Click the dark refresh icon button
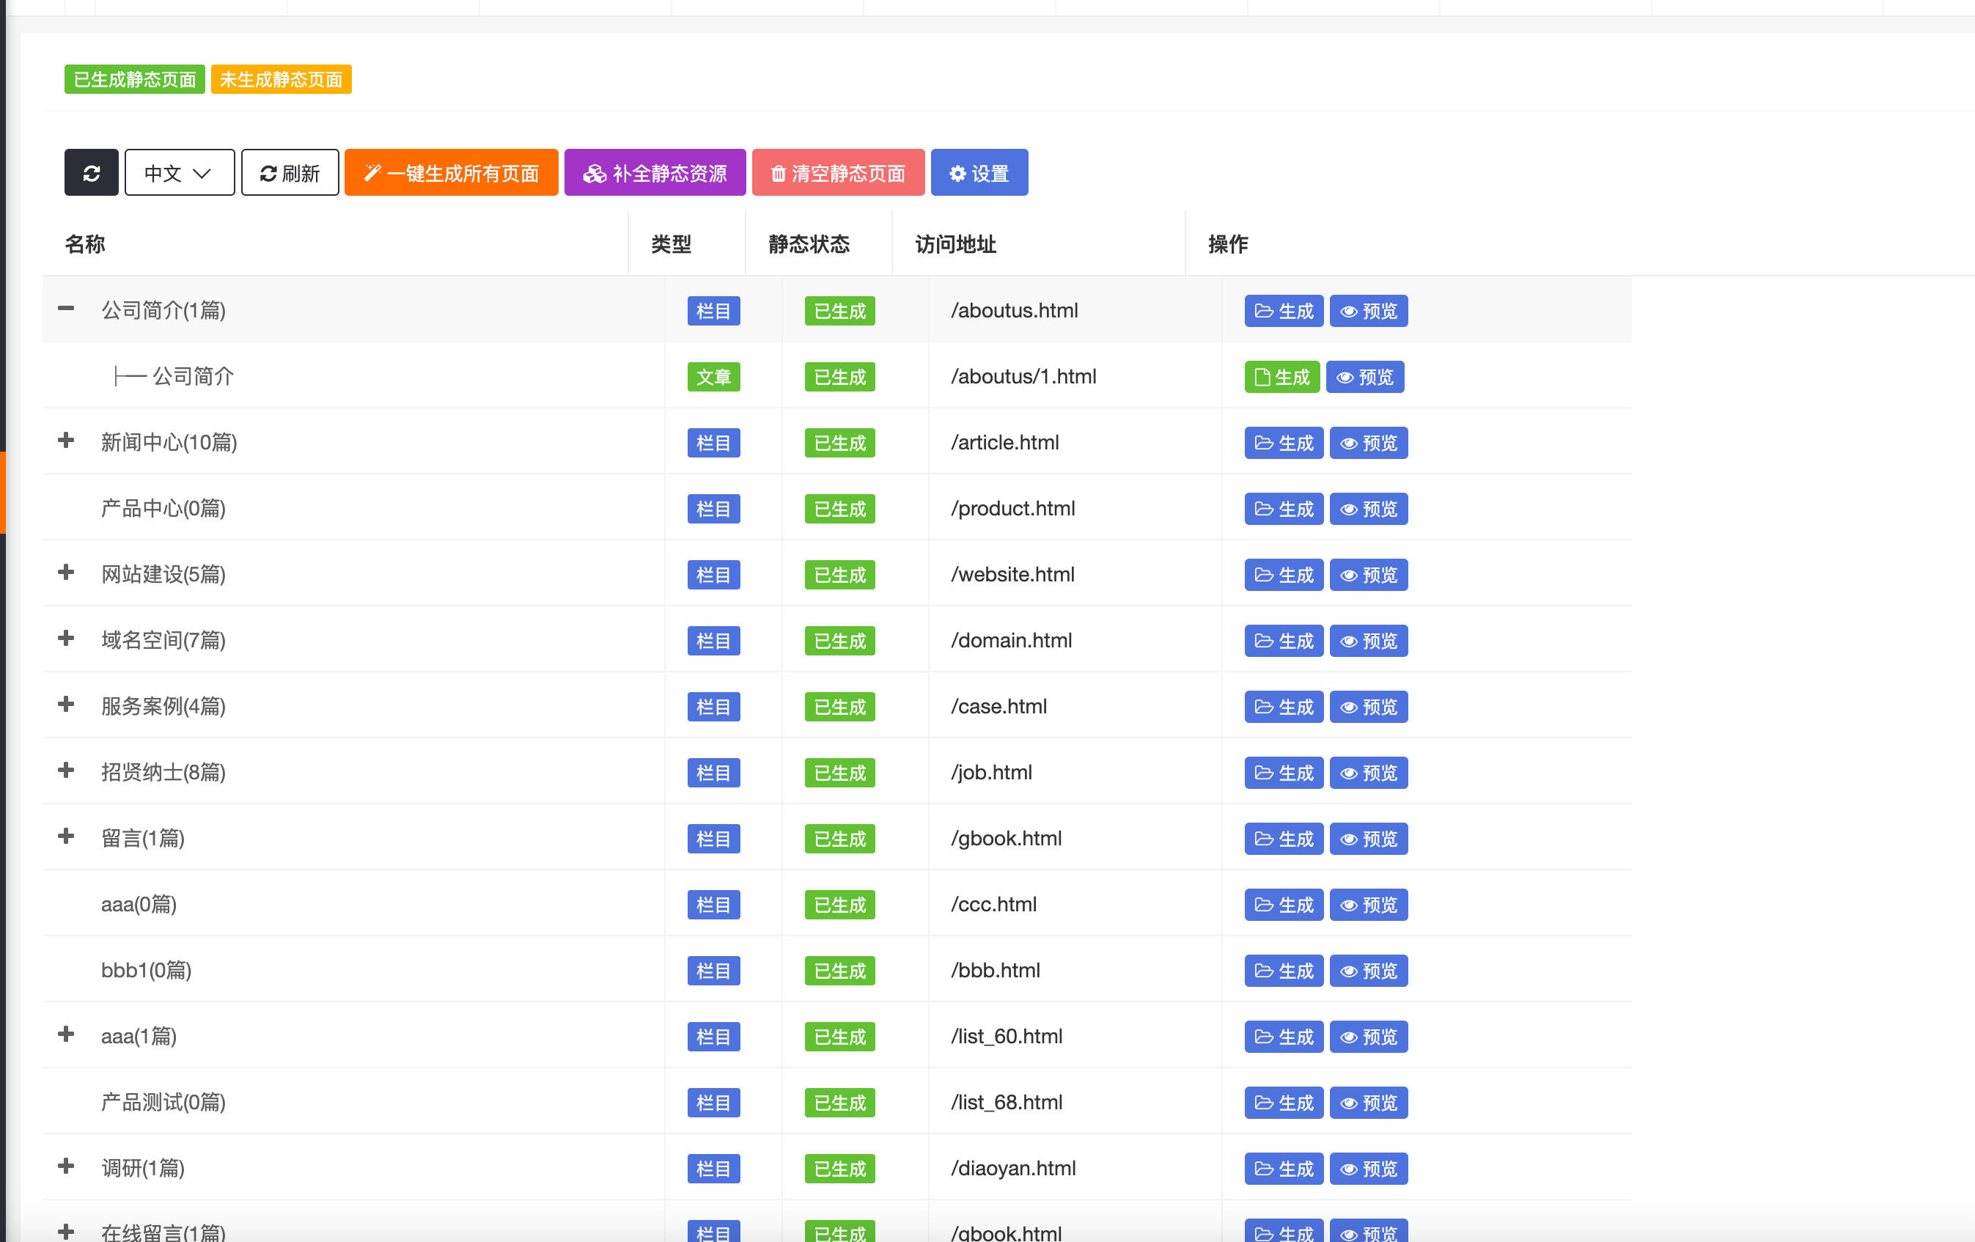Viewport: 1975px width, 1242px height. (x=91, y=173)
